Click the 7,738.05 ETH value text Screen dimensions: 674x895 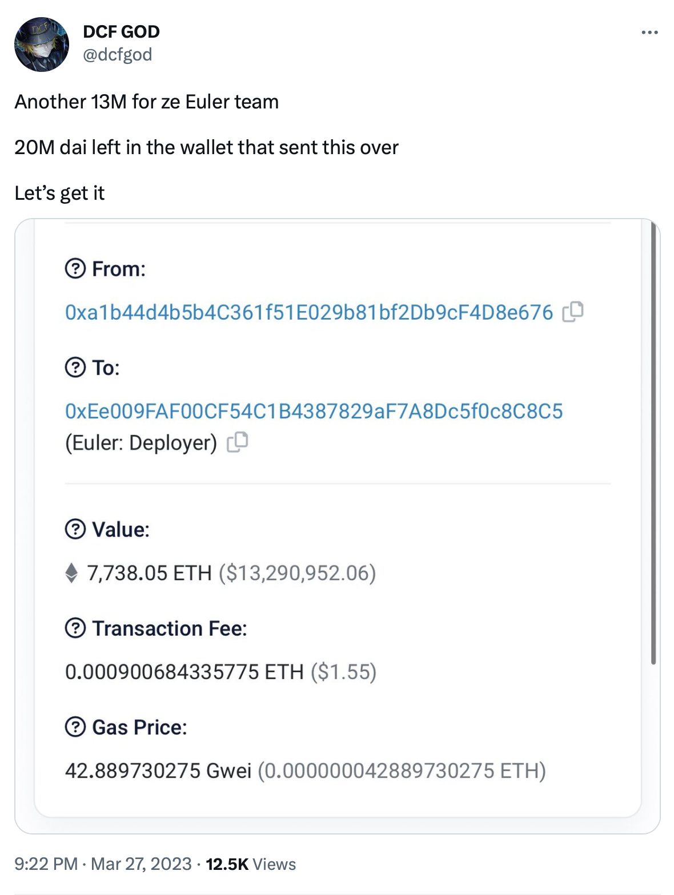pos(149,573)
